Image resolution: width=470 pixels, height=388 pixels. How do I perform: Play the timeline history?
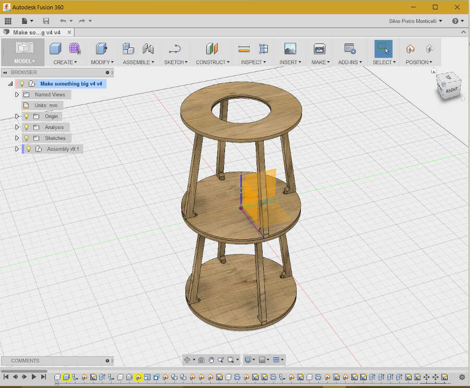tap(34, 377)
